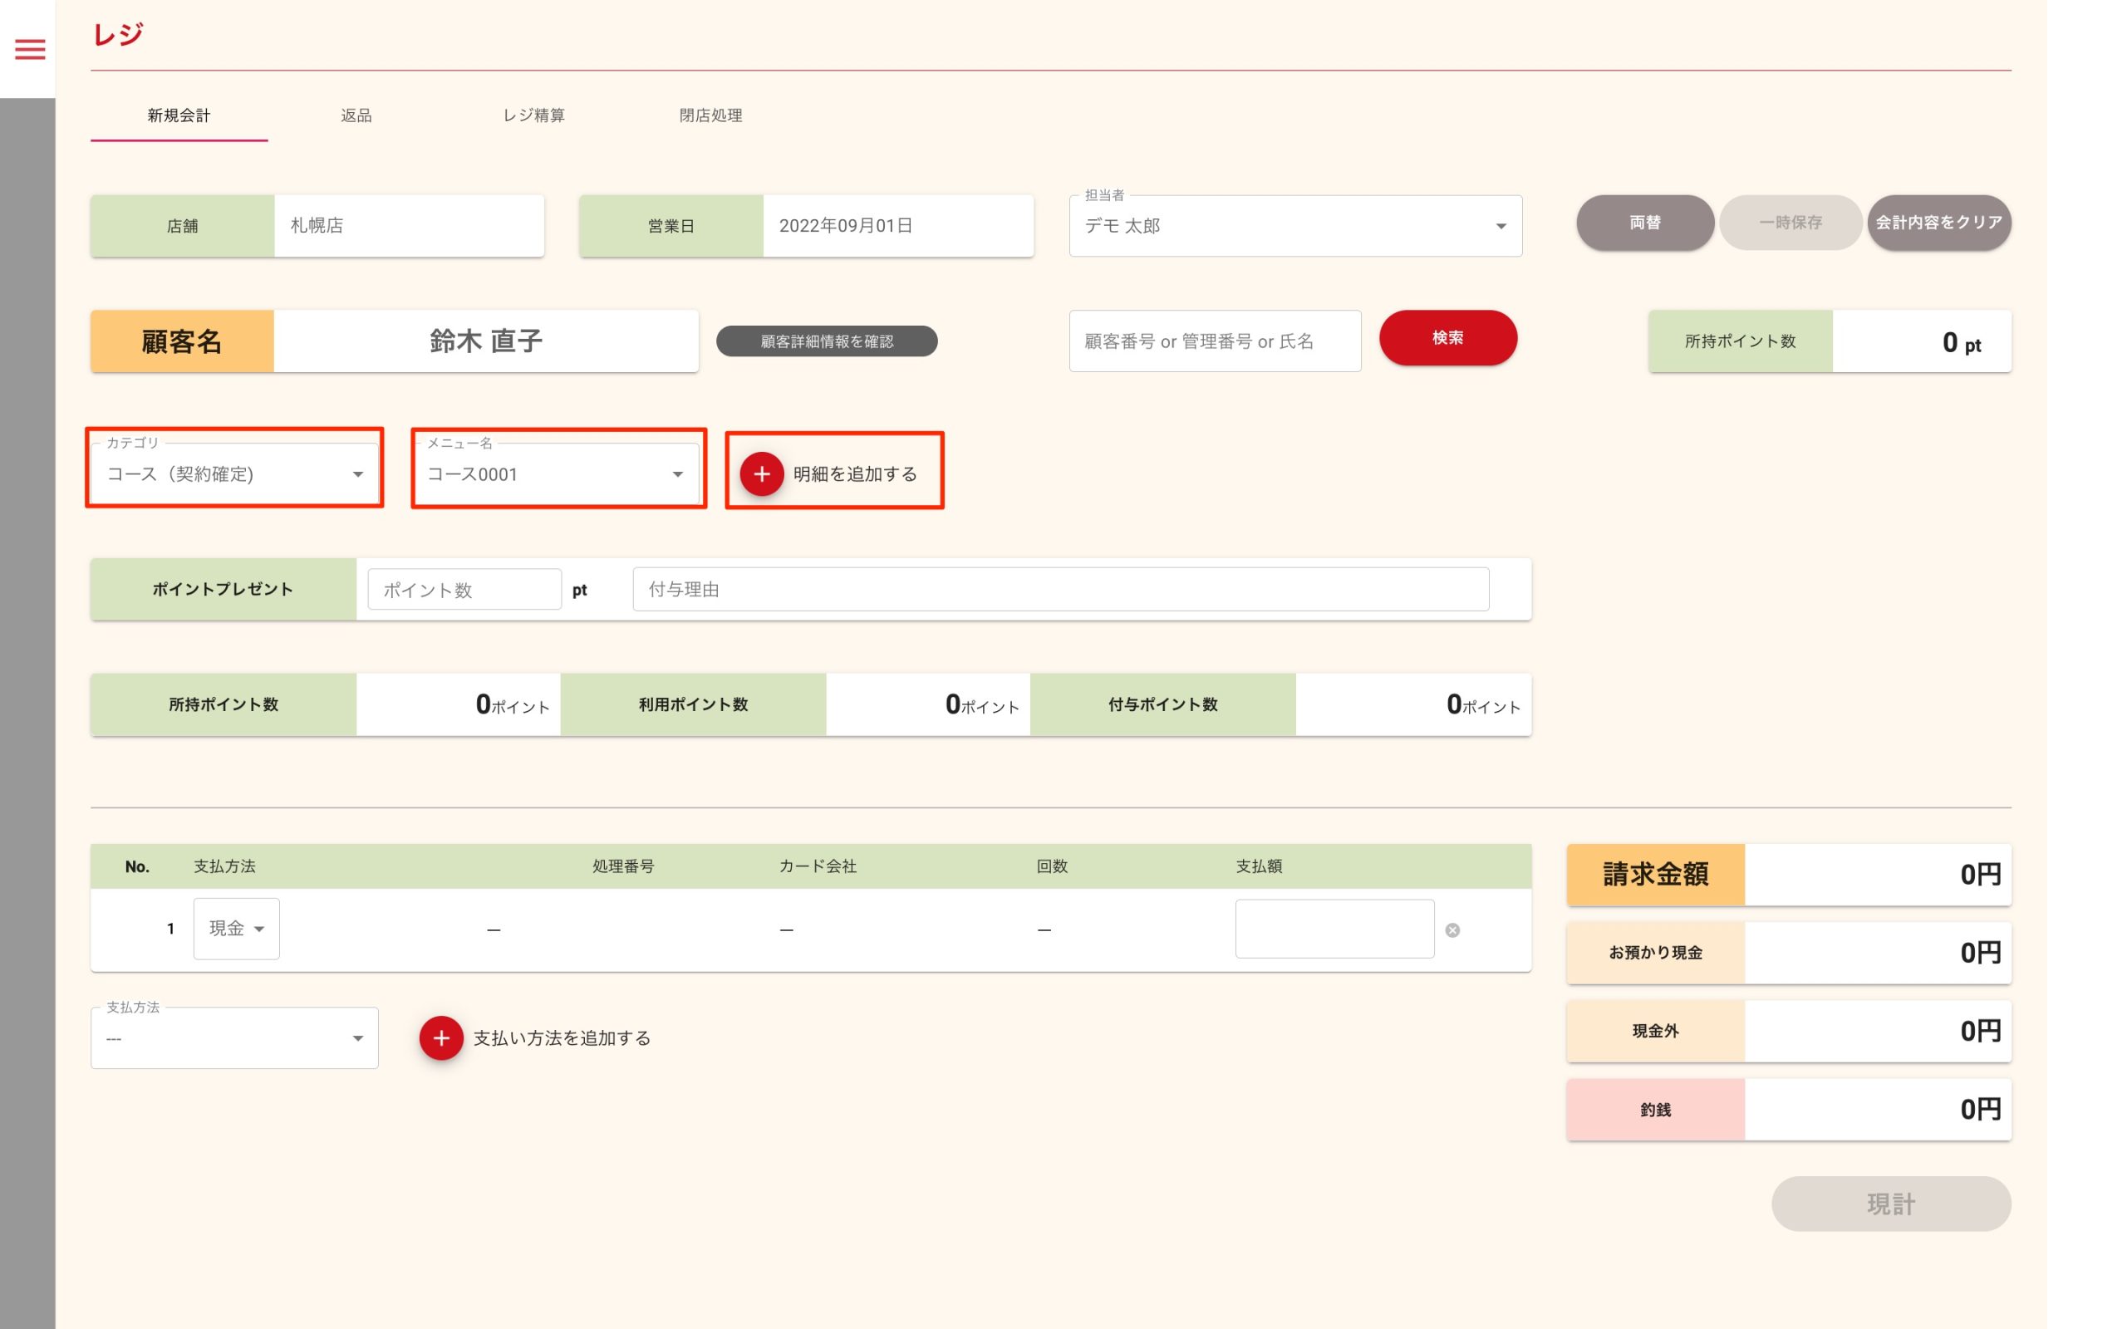Focus the ポイント数 input field
This screenshot has height=1329, width=2127.
pos(464,590)
